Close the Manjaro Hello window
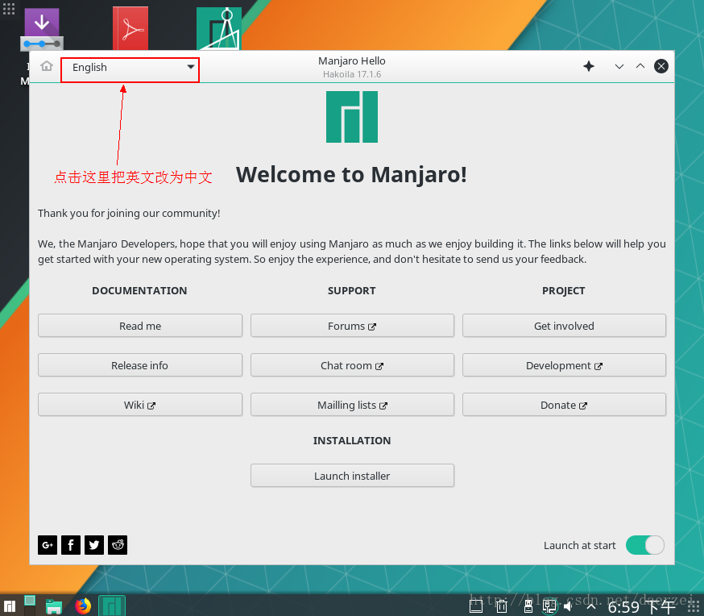The image size is (704, 616). pyautogui.click(x=661, y=66)
